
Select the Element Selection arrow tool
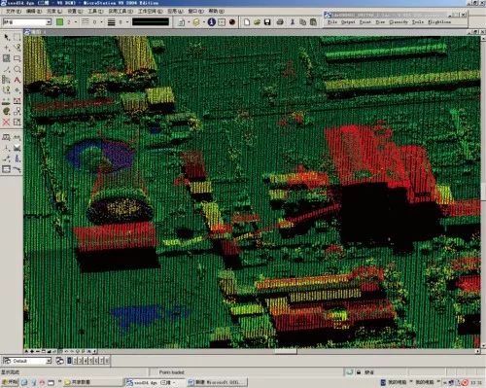(x=7, y=37)
